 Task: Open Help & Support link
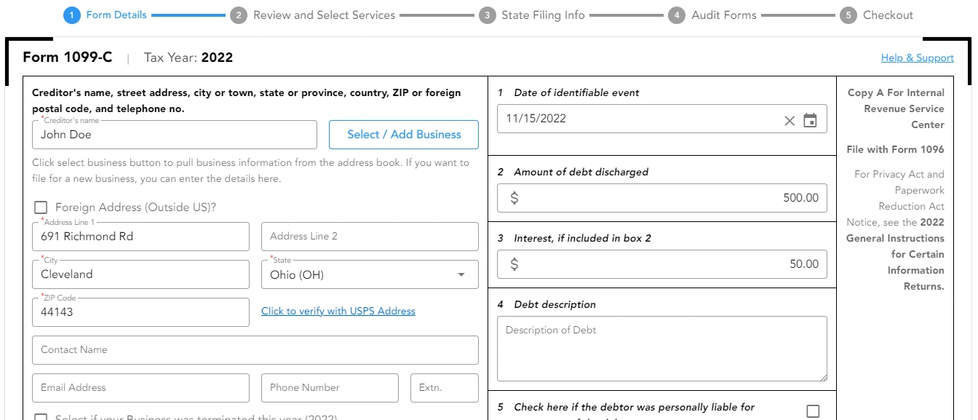pos(917,58)
